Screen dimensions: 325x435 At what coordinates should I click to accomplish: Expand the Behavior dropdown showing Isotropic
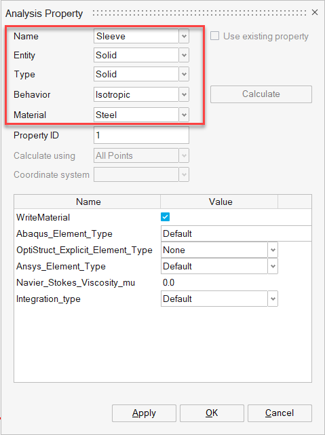(x=184, y=94)
